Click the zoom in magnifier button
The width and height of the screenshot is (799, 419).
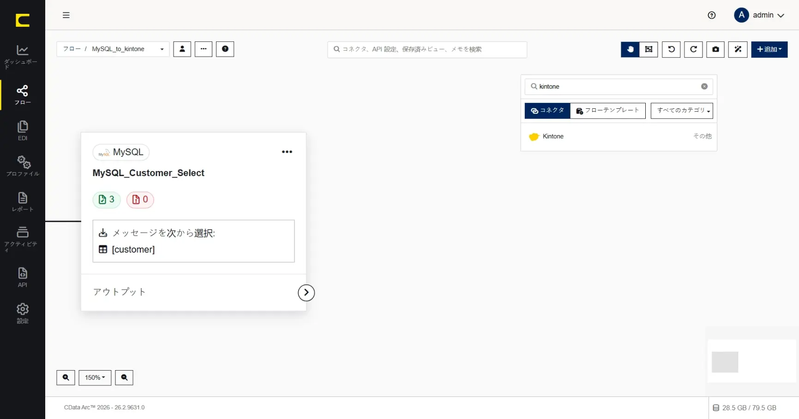click(x=66, y=378)
